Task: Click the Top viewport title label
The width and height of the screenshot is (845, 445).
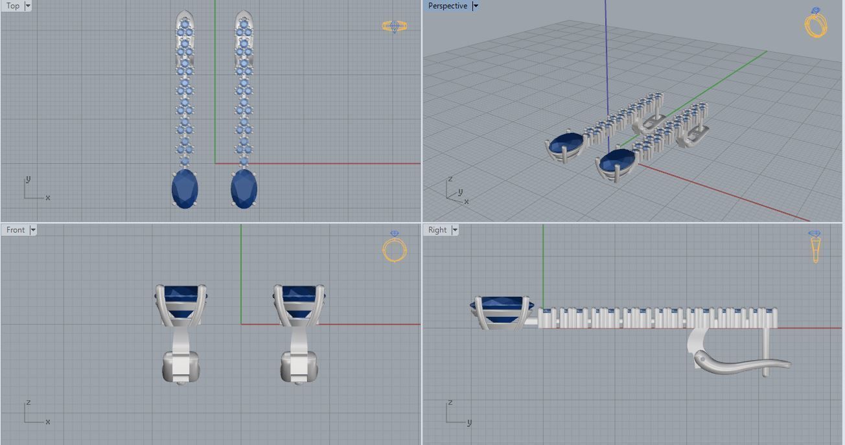Action: tap(13, 6)
